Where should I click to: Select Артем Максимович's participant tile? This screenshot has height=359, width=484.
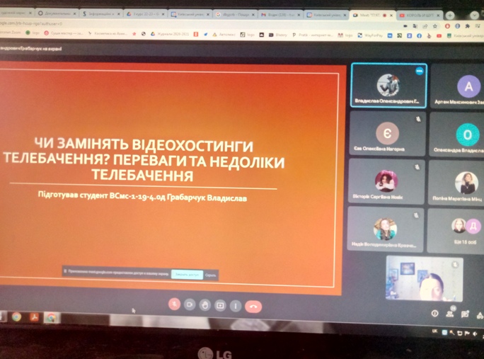pyautogui.click(x=458, y=86)
